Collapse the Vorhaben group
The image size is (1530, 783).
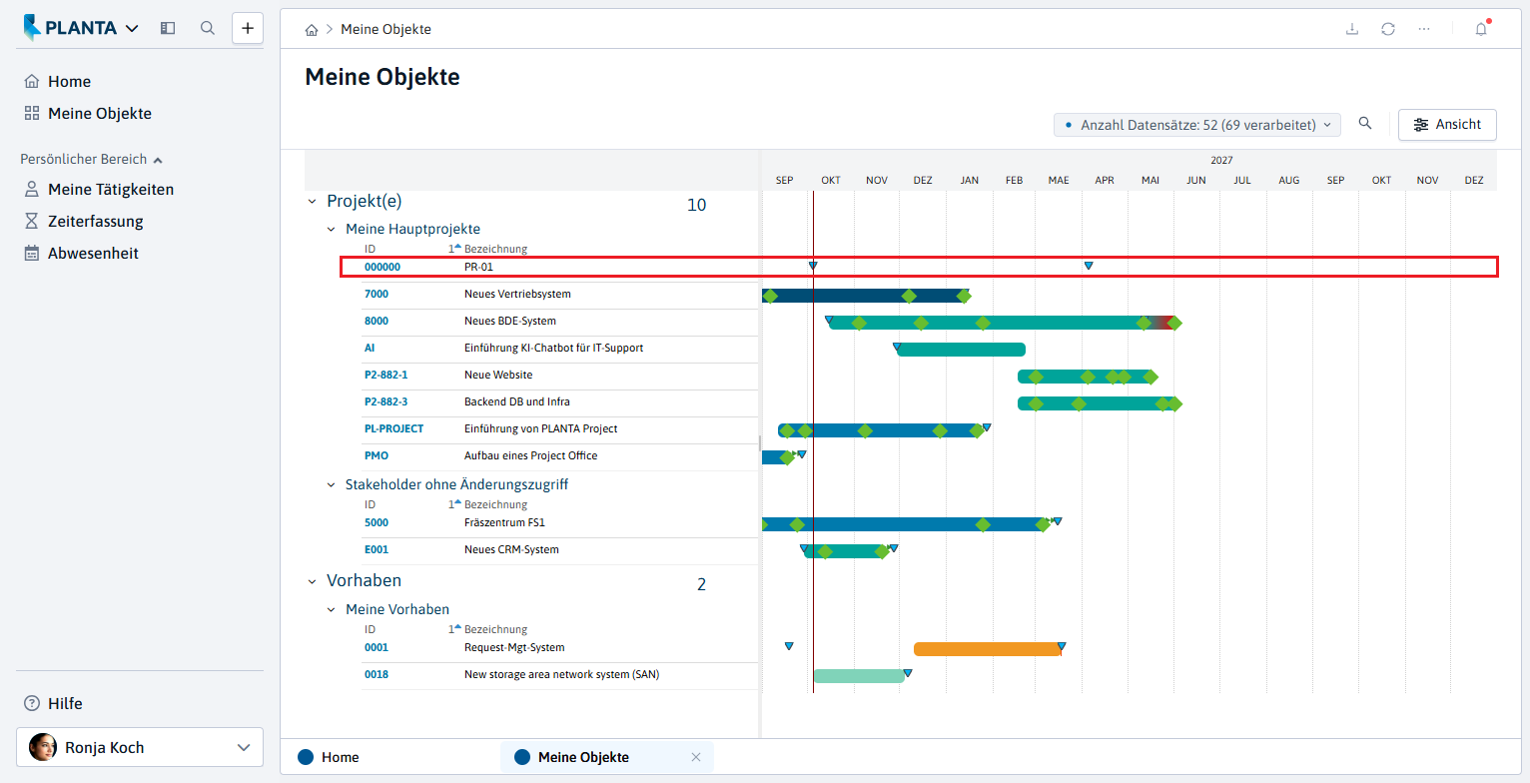coord(312,581)
